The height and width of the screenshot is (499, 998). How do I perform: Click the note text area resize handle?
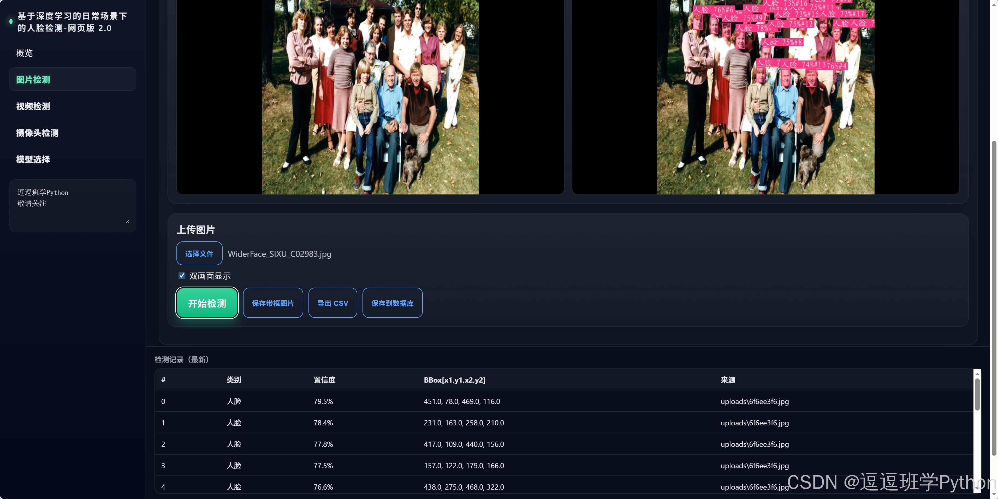127,221
